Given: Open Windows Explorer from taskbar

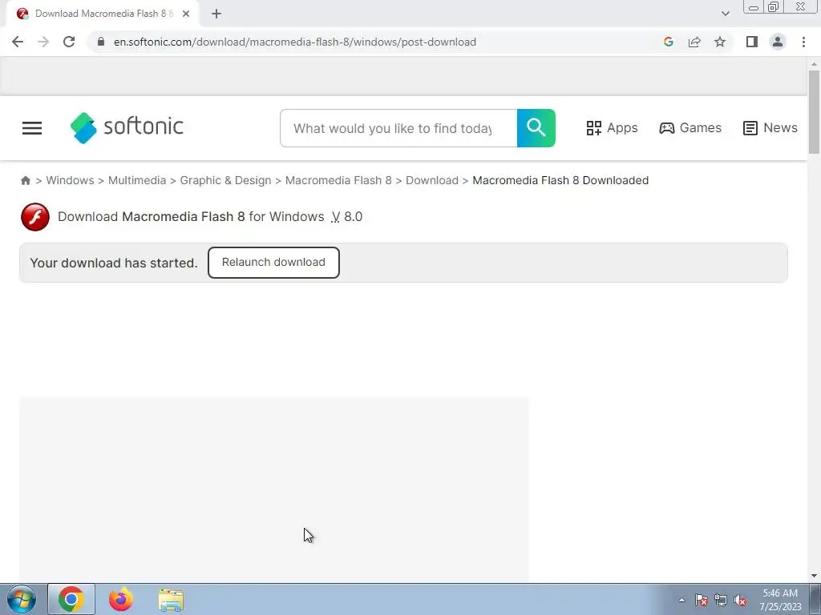Looking at the screenshot, I should click(171, 600).
